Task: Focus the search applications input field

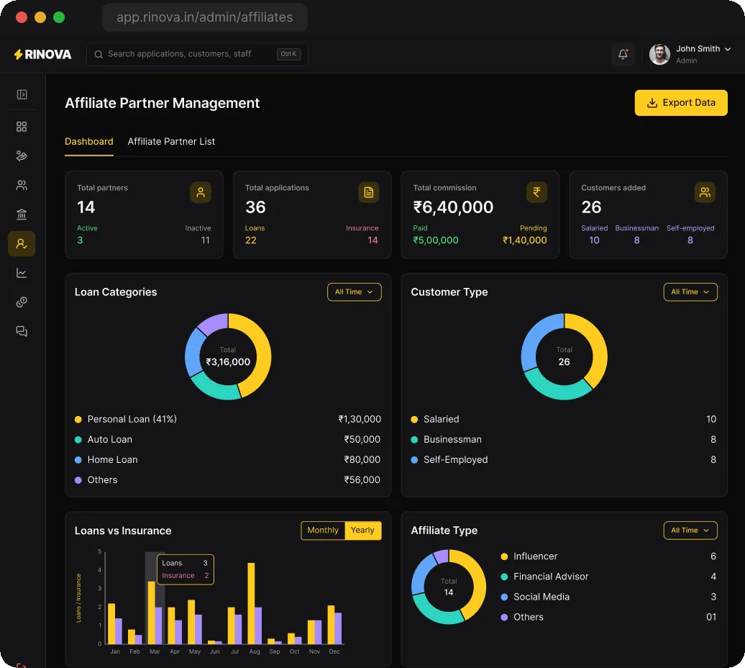Action: (x=197, y=54)
